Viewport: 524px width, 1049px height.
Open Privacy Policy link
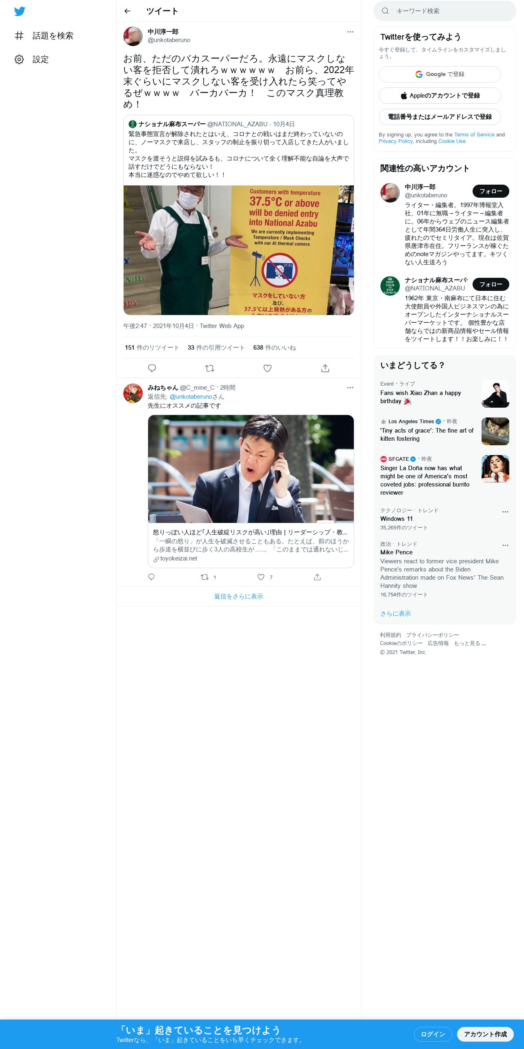[x=395, y=141]
